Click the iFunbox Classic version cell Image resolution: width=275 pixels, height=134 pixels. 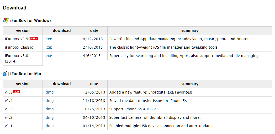[19, 47]
